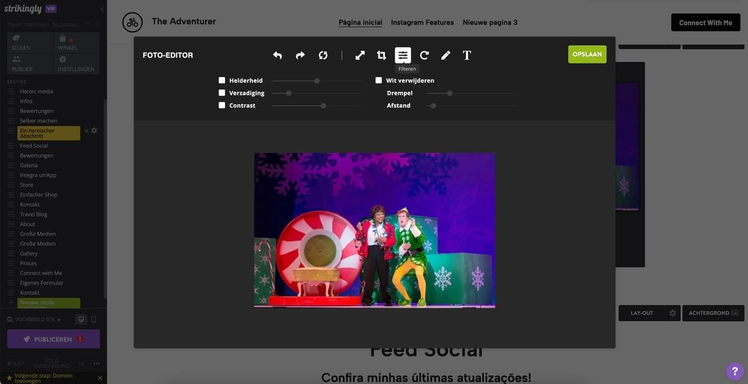The height and width of the screenshot is (384, 748).
Task: Switch to mobile preview icon
Action: pyautogui.click(x=93, y=319)
